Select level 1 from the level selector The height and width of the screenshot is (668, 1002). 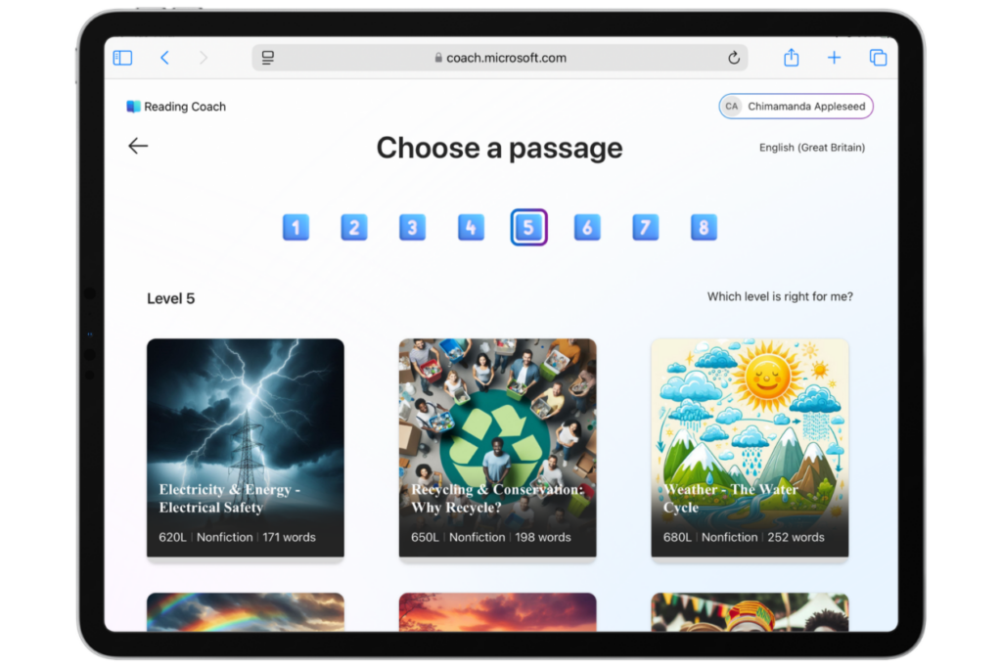click(296, 227)
